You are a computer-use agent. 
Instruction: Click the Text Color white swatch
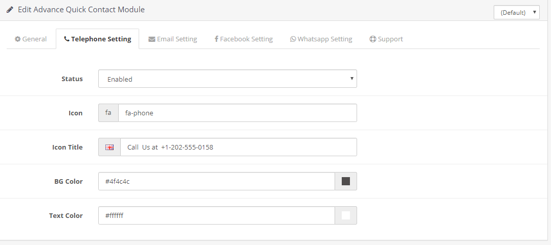tap(346, 215)
